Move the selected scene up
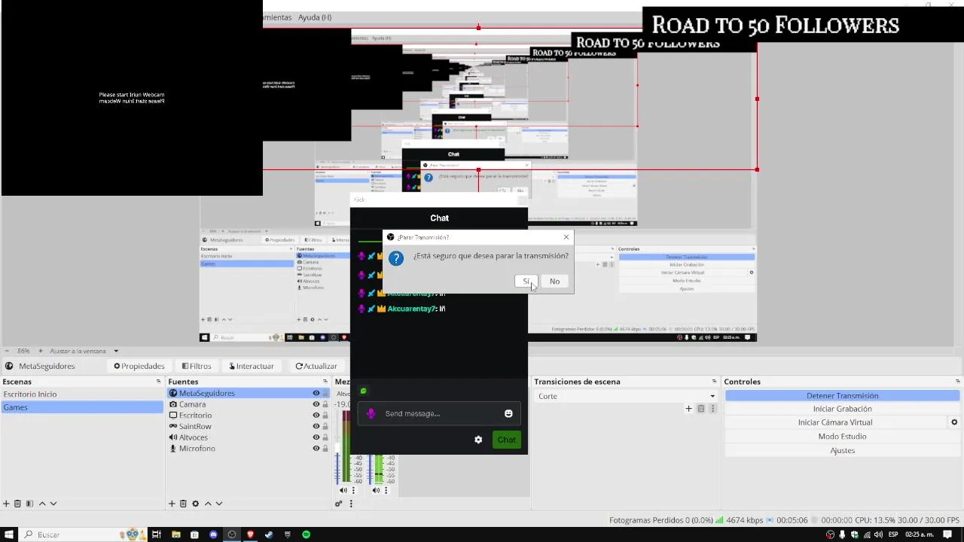This screenshot has height=542, width=964. (x=42, y=504)
